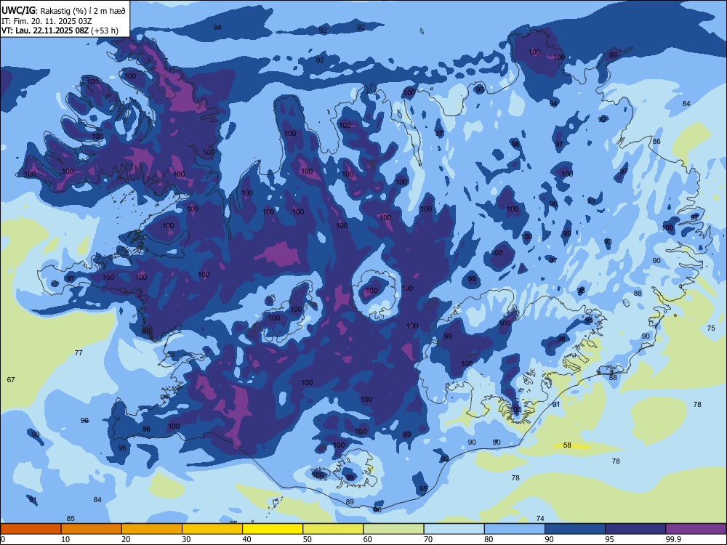Image resolution: width=727 pixels, height=545 pixels.
Task: Click the legend tick label '0'
Action: 3,539
